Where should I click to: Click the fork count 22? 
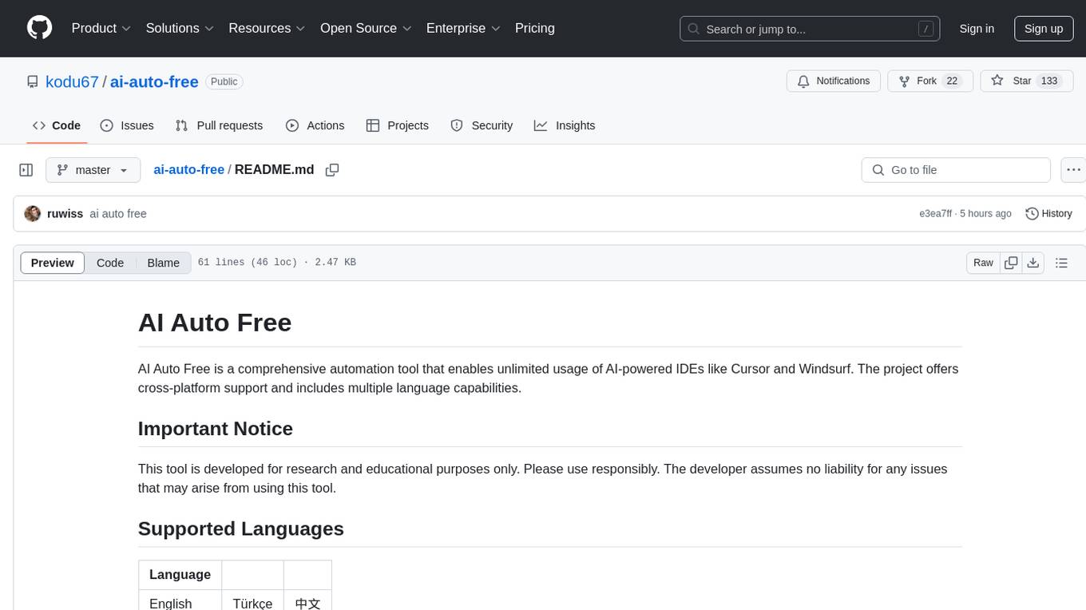(x=952, y=81)
